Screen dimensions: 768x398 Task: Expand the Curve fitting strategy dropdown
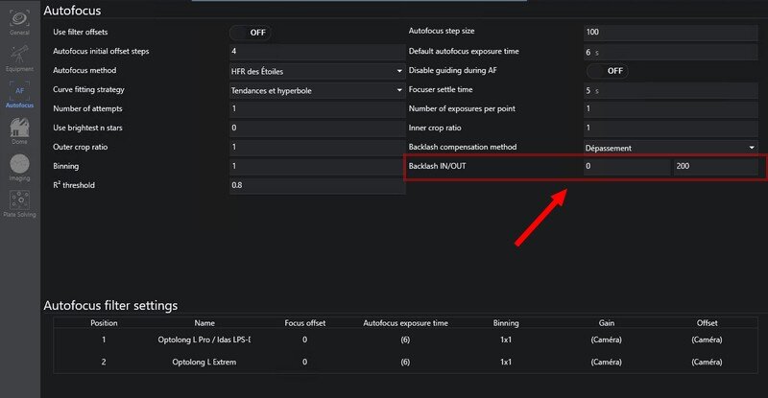click(316, 90)
